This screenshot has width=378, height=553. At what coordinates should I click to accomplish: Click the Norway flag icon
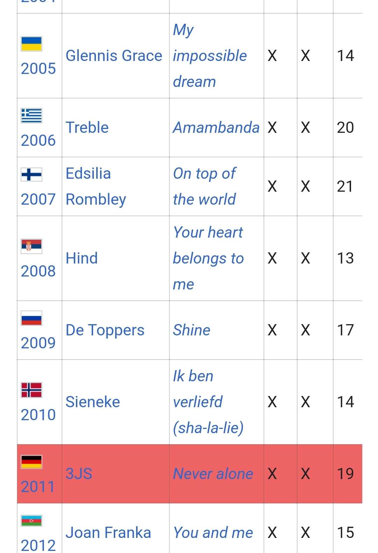(31, 390)
